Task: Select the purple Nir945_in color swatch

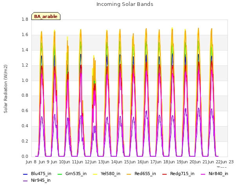Action: [x=25, y=181]
